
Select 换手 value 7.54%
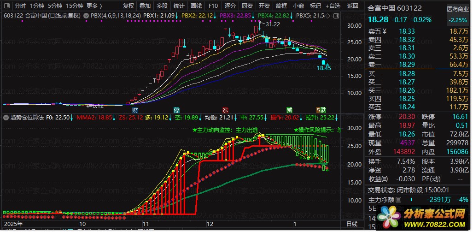click(406, 161)
